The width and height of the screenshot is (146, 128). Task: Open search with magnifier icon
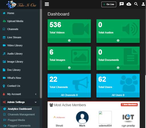click(x=136, y=4)
